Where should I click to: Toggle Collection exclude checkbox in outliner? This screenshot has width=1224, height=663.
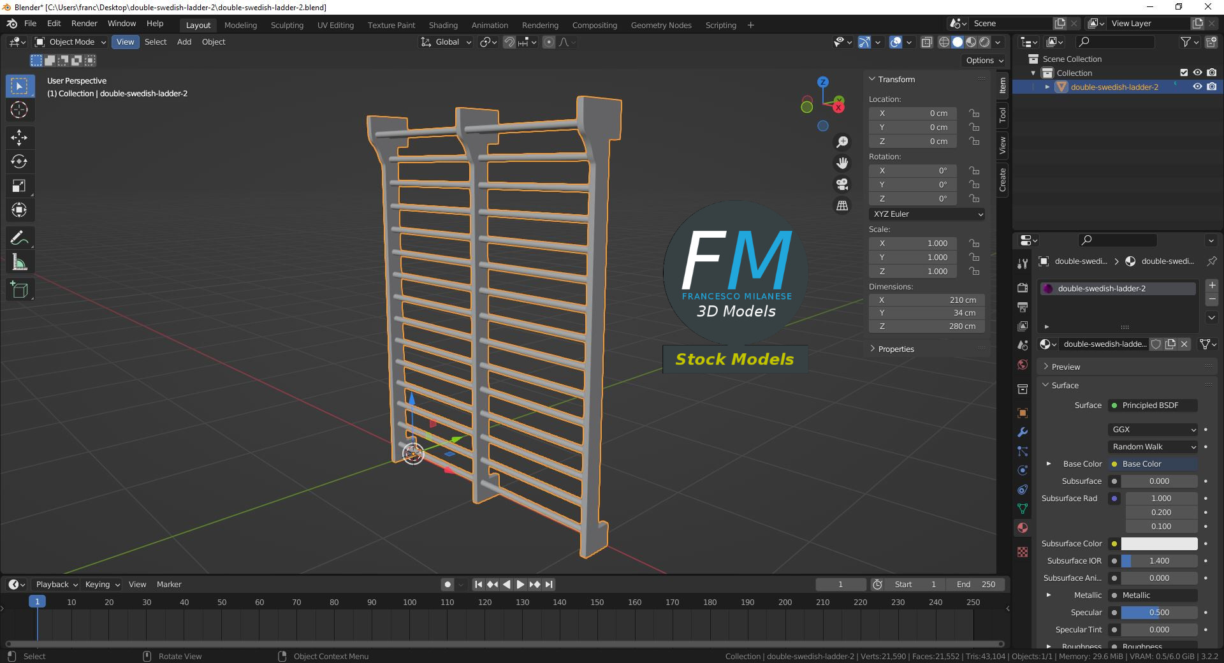pos(1184,73)
